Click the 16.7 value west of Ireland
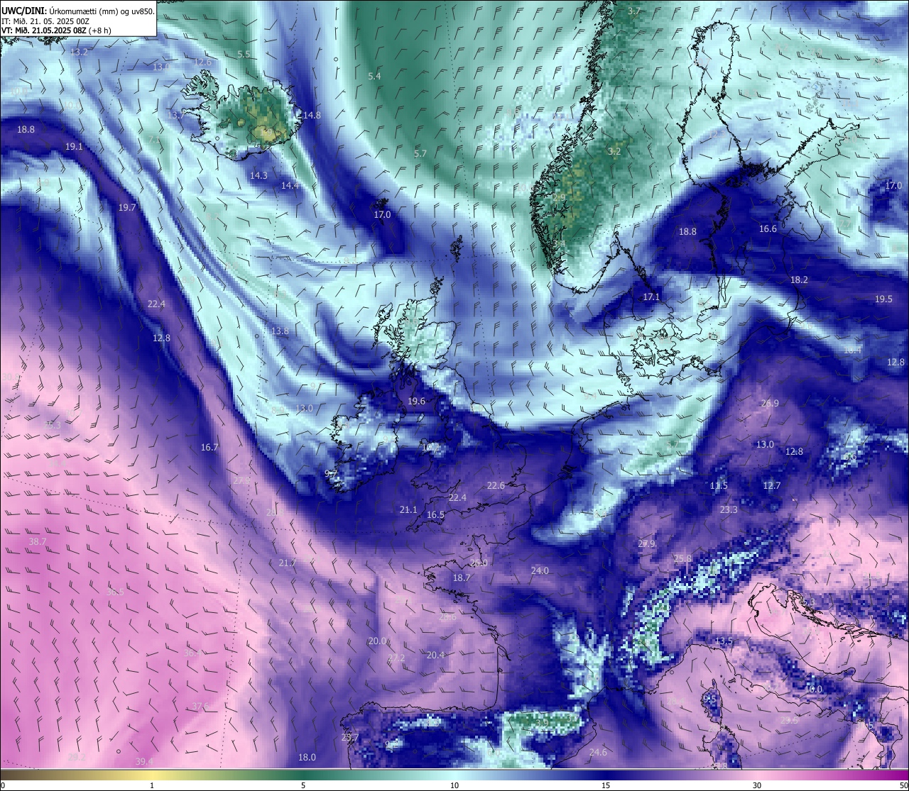Screen dimensions: 909x791 pos(209,448)
